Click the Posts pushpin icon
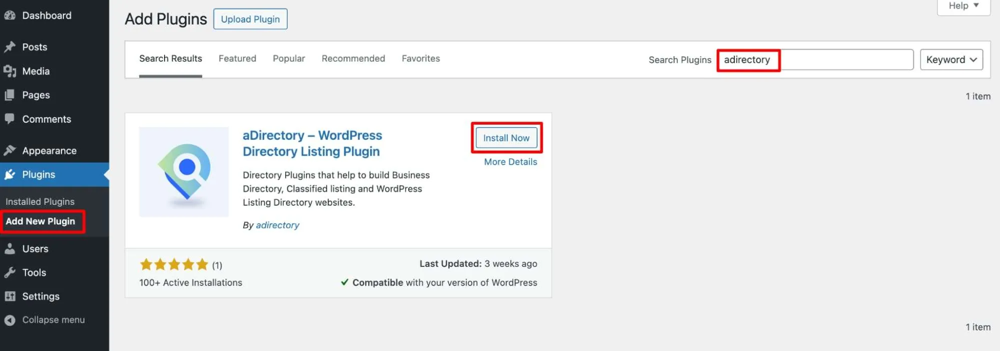This screenshot has width=1000, height=351. (10, 47)
